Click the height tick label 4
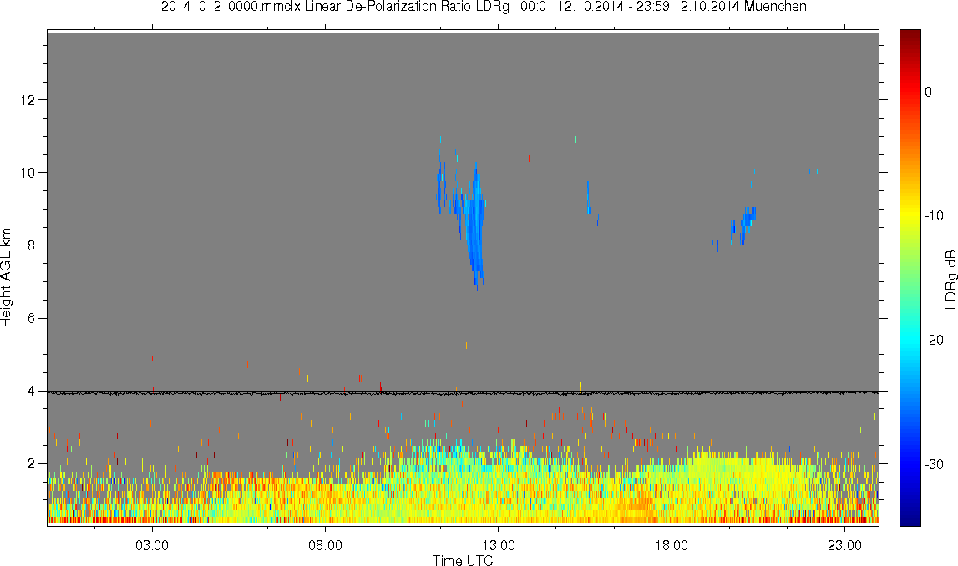 coord(31,391)
